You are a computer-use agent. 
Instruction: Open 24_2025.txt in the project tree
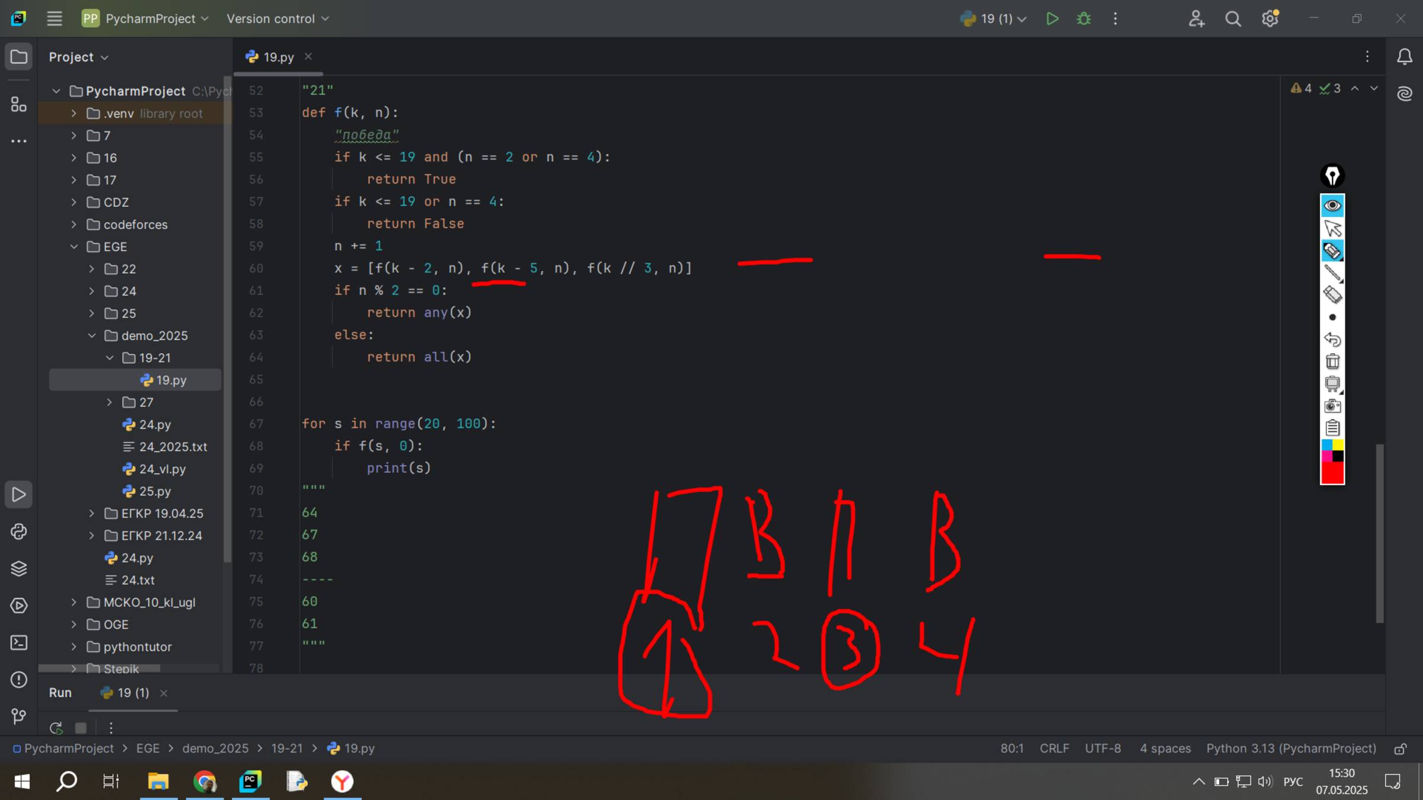(173, 447)
